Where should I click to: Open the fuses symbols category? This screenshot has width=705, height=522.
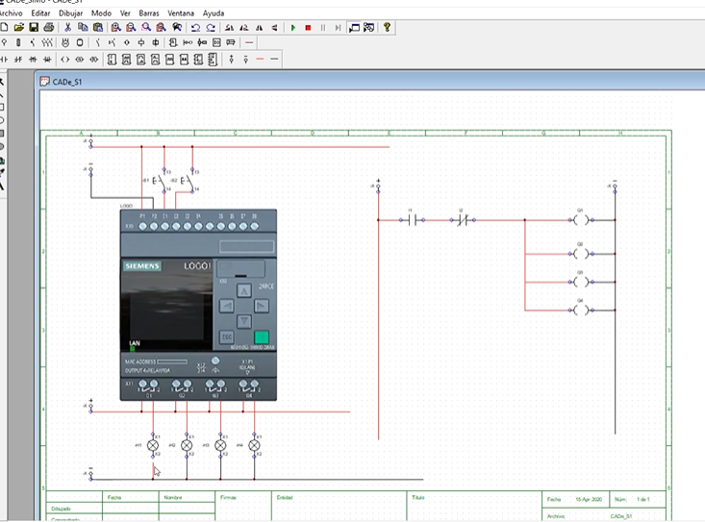pos(18,42)
